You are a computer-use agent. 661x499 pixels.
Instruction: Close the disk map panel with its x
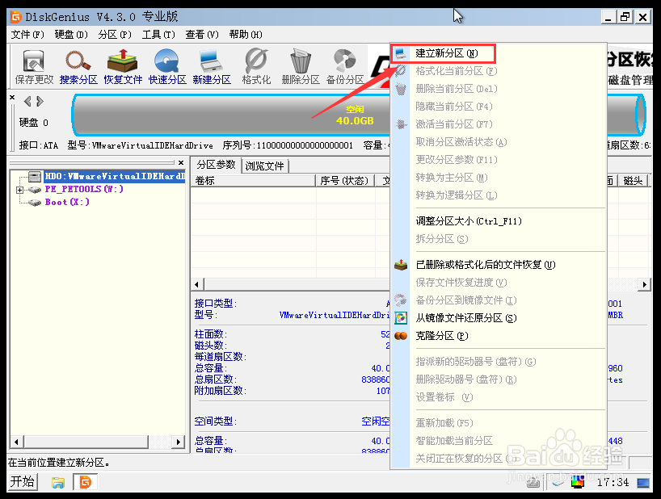coord(12,97)
